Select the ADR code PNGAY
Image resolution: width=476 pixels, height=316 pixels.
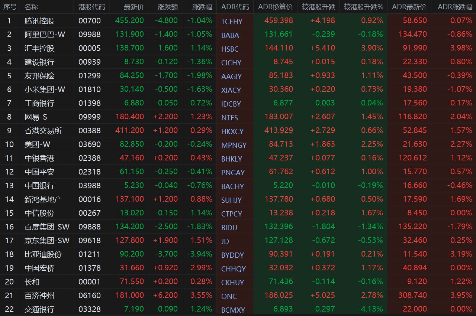pos(233,173)
